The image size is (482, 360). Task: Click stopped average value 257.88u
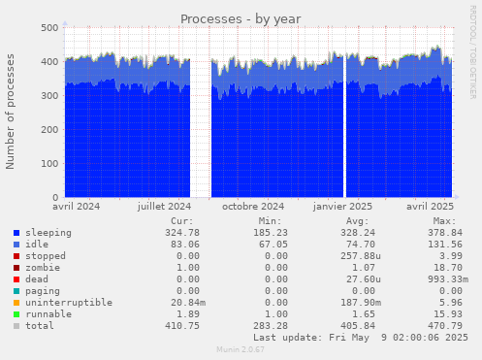pyautogui.click(x=361, y=256)
